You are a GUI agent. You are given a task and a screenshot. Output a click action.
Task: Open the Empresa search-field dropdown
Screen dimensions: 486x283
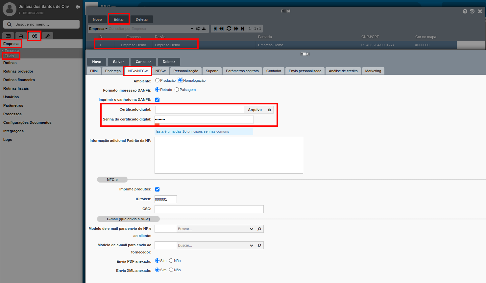point(98,29)
